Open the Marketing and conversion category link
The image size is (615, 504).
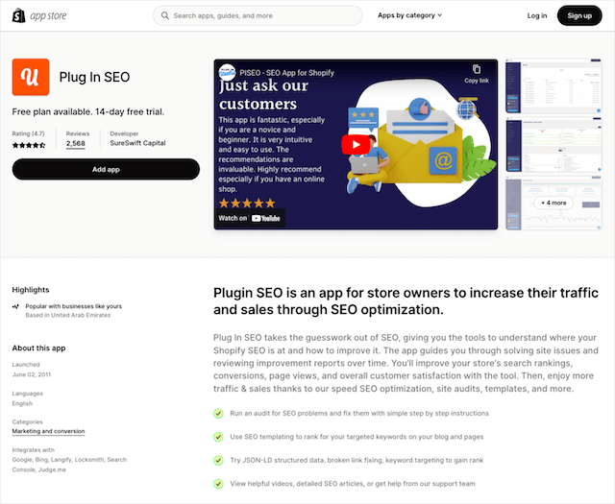coord(48,431)
